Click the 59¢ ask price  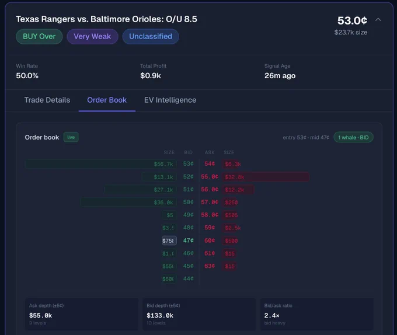click(x=210, y=228)
